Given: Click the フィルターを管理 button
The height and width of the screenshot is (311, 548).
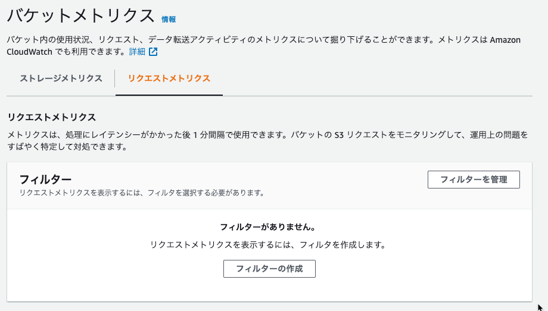Looking at the screenshot, I should [474, 180].
